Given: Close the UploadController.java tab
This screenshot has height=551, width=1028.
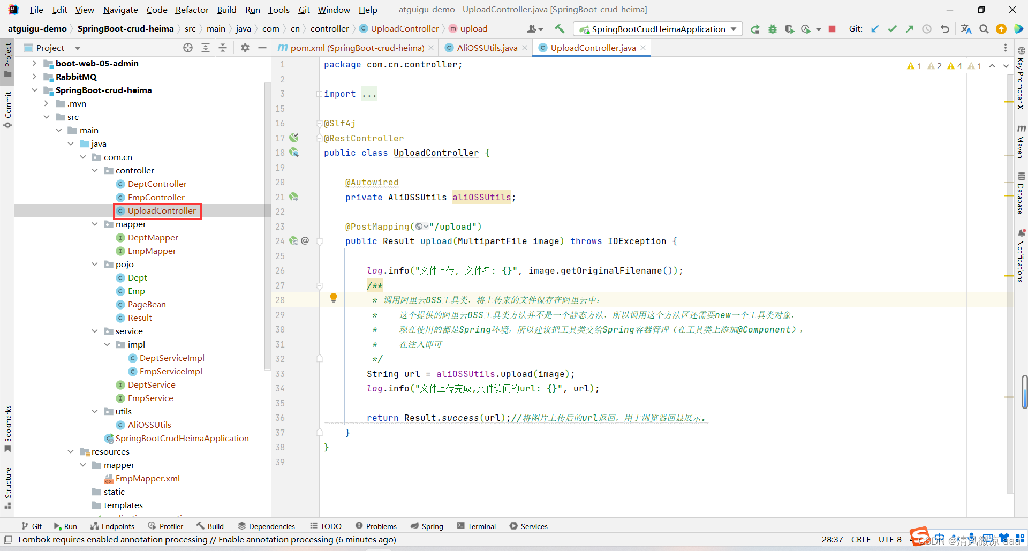Looking at the screenshot, I should tap(643, 48).
